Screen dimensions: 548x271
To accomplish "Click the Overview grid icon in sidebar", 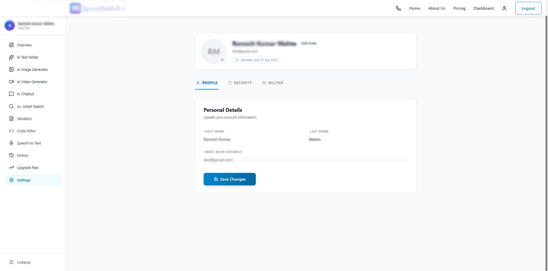I will pyautogui.click(x=11, y=45).
